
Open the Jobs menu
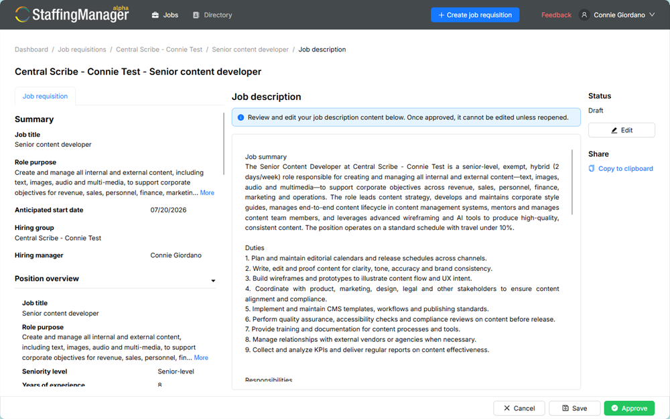pos(165,15)
